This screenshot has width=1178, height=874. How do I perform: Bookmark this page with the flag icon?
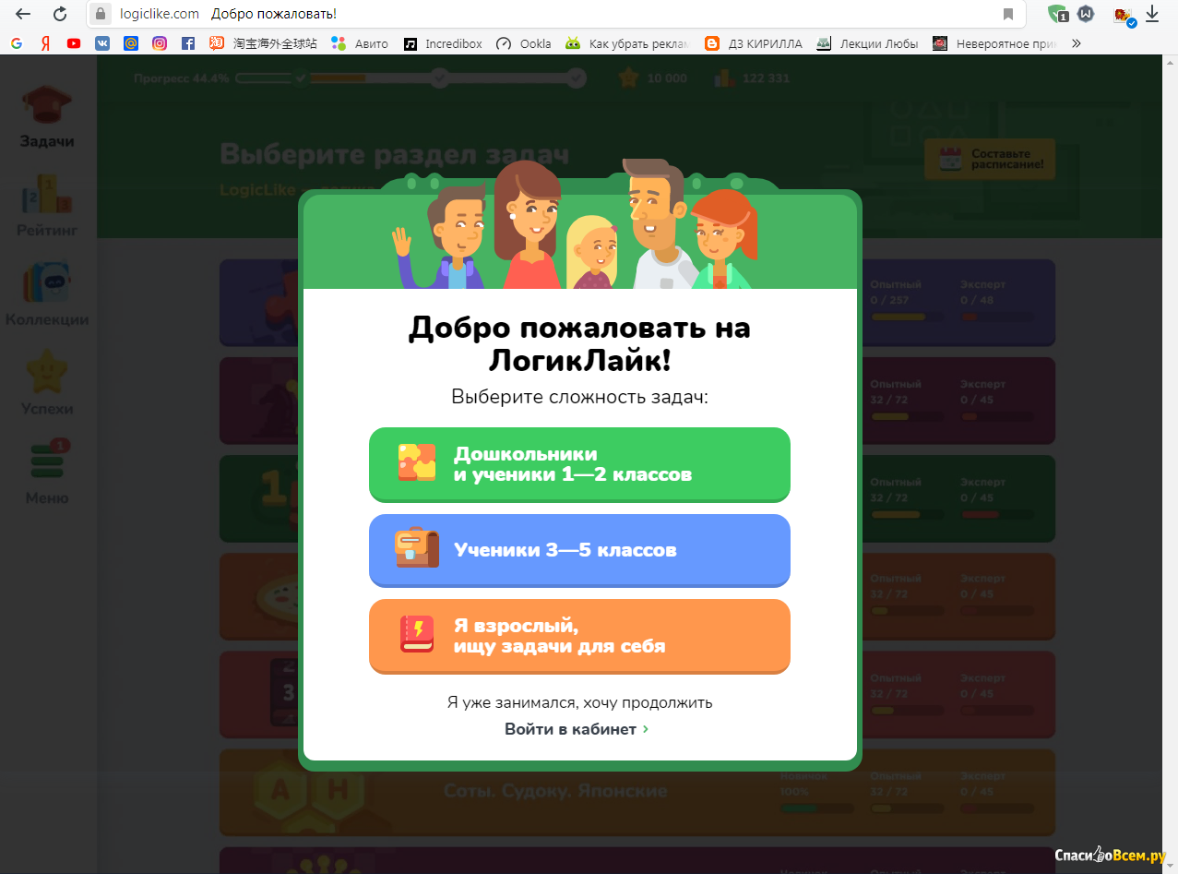(x=1008, y=14)
